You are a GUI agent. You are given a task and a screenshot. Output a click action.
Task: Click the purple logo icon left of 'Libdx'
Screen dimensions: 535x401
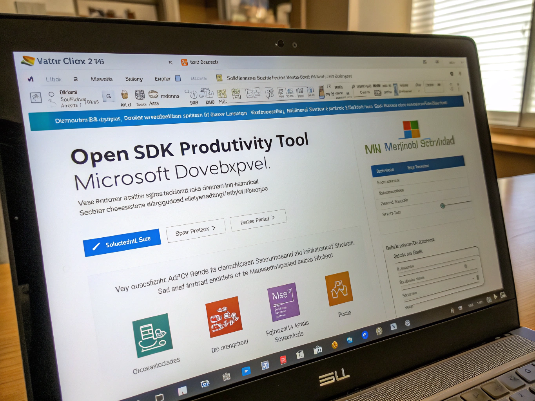tap(31, 79)
